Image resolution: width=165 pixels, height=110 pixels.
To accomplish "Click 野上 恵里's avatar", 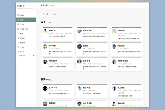I will pyautogui.click(x=114, y=89).
